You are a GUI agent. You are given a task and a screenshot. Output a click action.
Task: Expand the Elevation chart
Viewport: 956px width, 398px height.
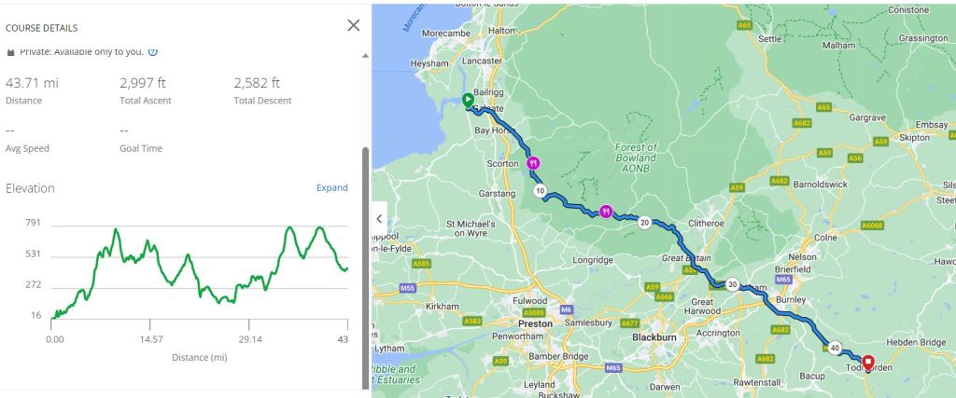tap(331, 187)
